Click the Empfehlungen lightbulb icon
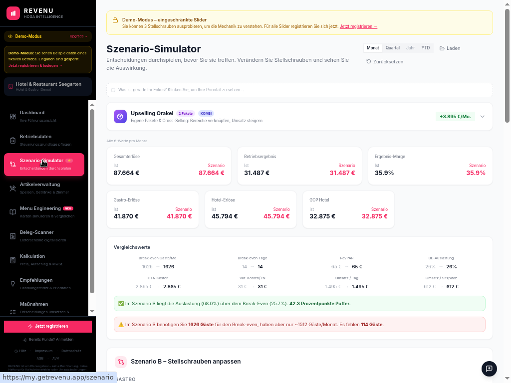511x383 pixels. coord(13,284)
